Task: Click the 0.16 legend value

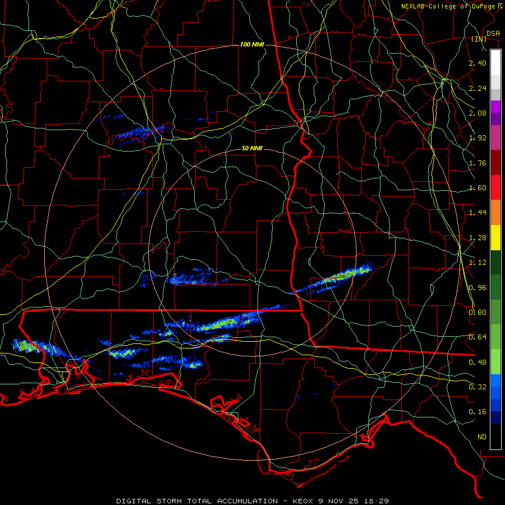Action: pos(478,412)
